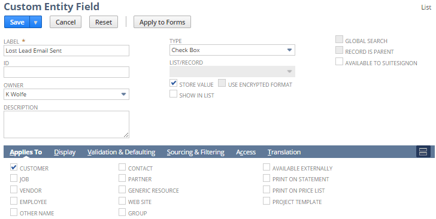Check the Vendor checkbox

(14, 189)
